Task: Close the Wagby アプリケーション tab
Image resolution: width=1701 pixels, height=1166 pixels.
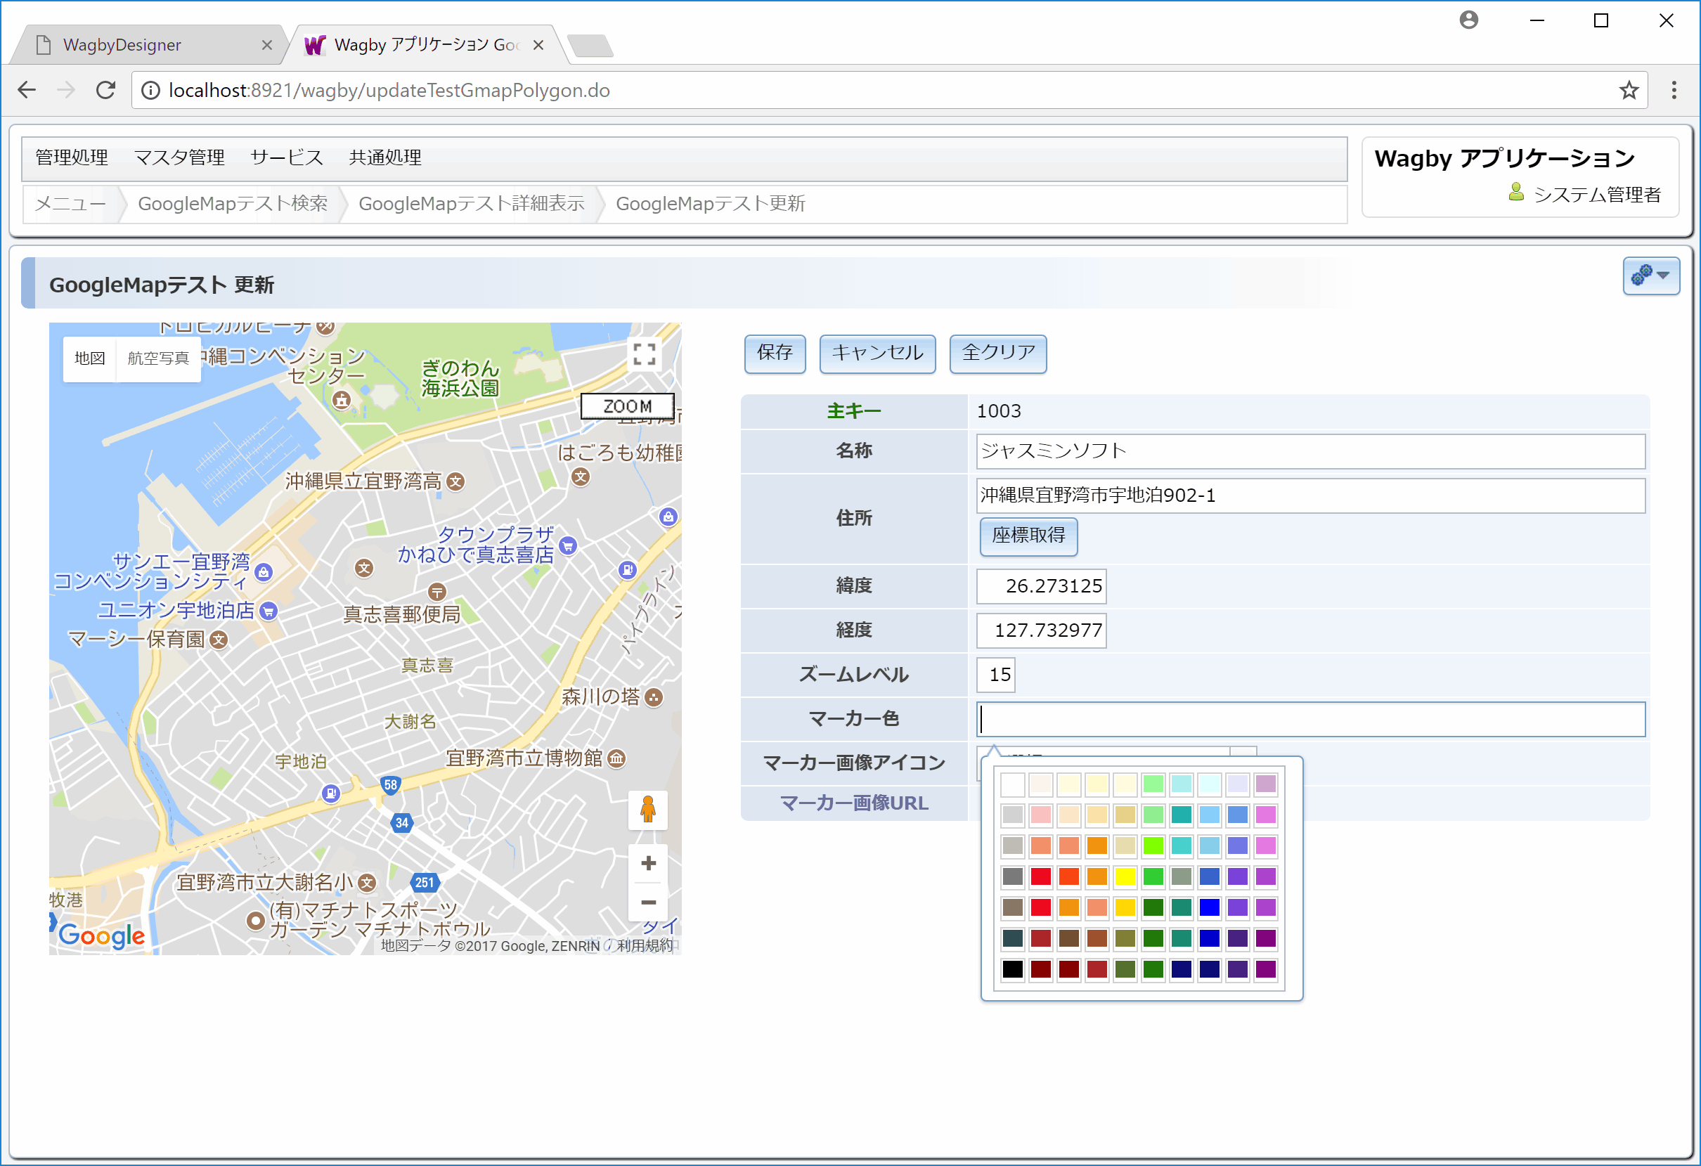Action: coord(538,46)
